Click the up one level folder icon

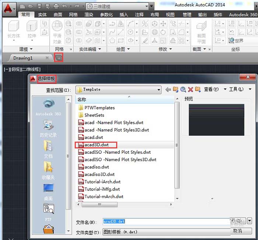[175, 89]
